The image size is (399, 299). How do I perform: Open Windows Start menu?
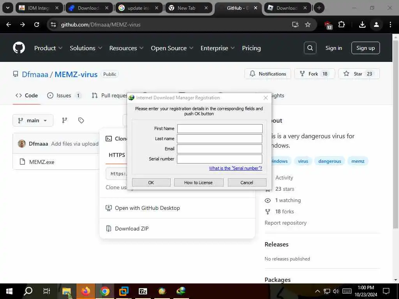9,291
